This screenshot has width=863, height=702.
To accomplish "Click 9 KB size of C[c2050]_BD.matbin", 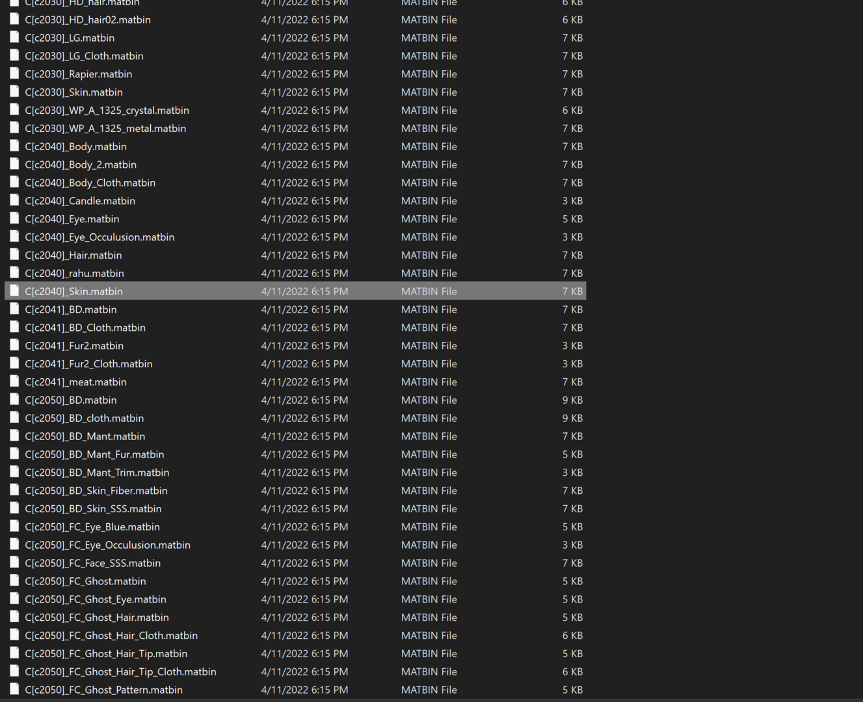I will (572, 400).
